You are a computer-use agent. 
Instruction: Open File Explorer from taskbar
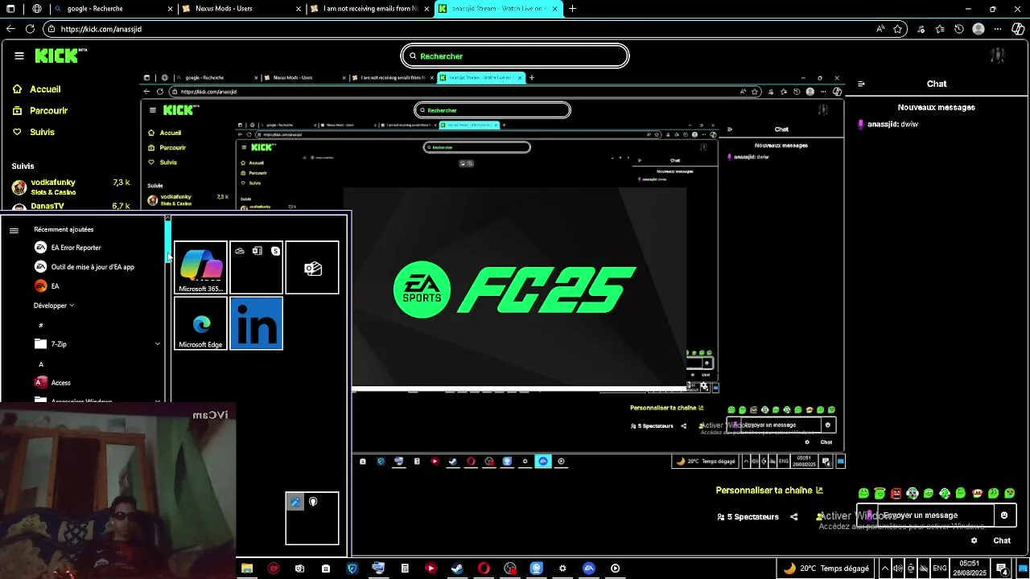click(x=247, y=569)
